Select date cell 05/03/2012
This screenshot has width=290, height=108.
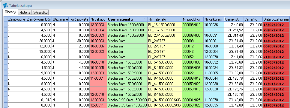coord(276,89)
